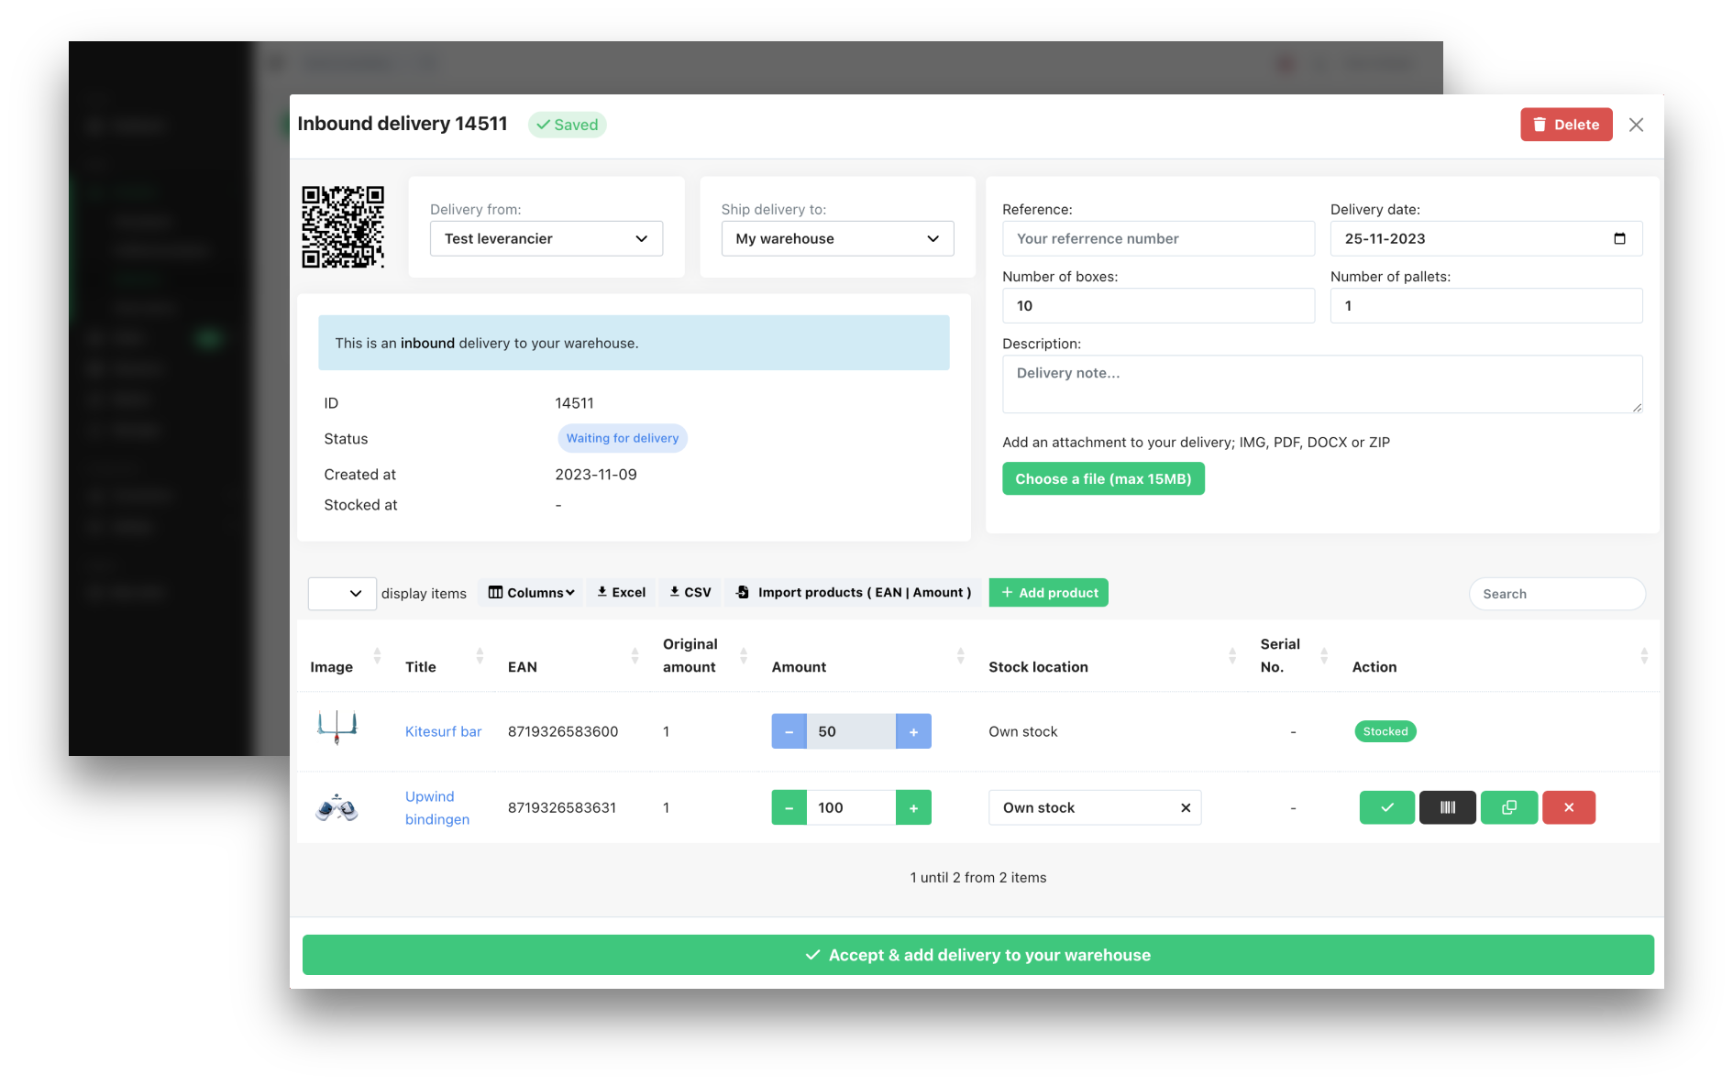Click the Upwind bindingen product thumbnail

coord(337,807)
